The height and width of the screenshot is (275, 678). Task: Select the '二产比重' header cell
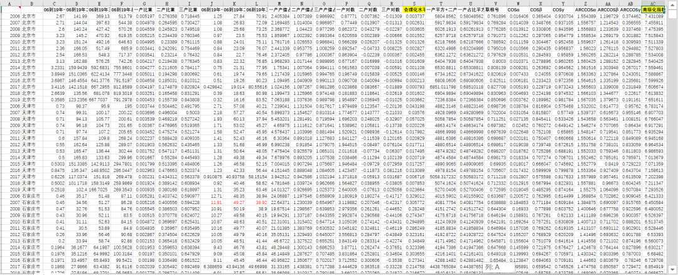(x=167, y=9)
